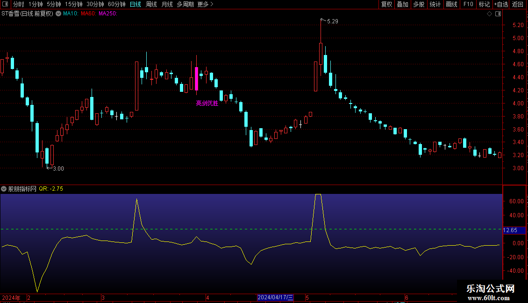Click the 2024年 year label
This screenshot has width=528, height=303.
11,298
